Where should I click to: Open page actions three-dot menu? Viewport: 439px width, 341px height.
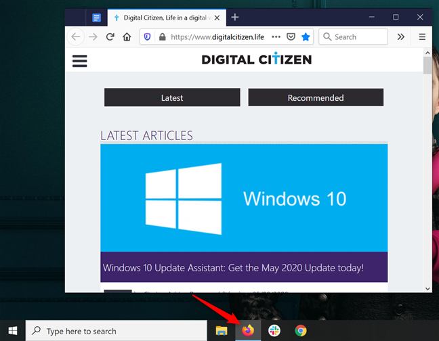pos(276,37)
